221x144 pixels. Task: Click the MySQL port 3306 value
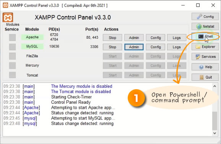tap(94, 47)
